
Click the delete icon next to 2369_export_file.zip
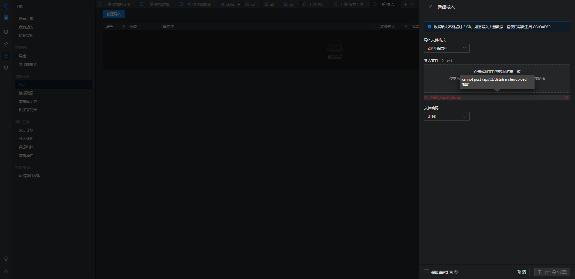tap(566, 98)
